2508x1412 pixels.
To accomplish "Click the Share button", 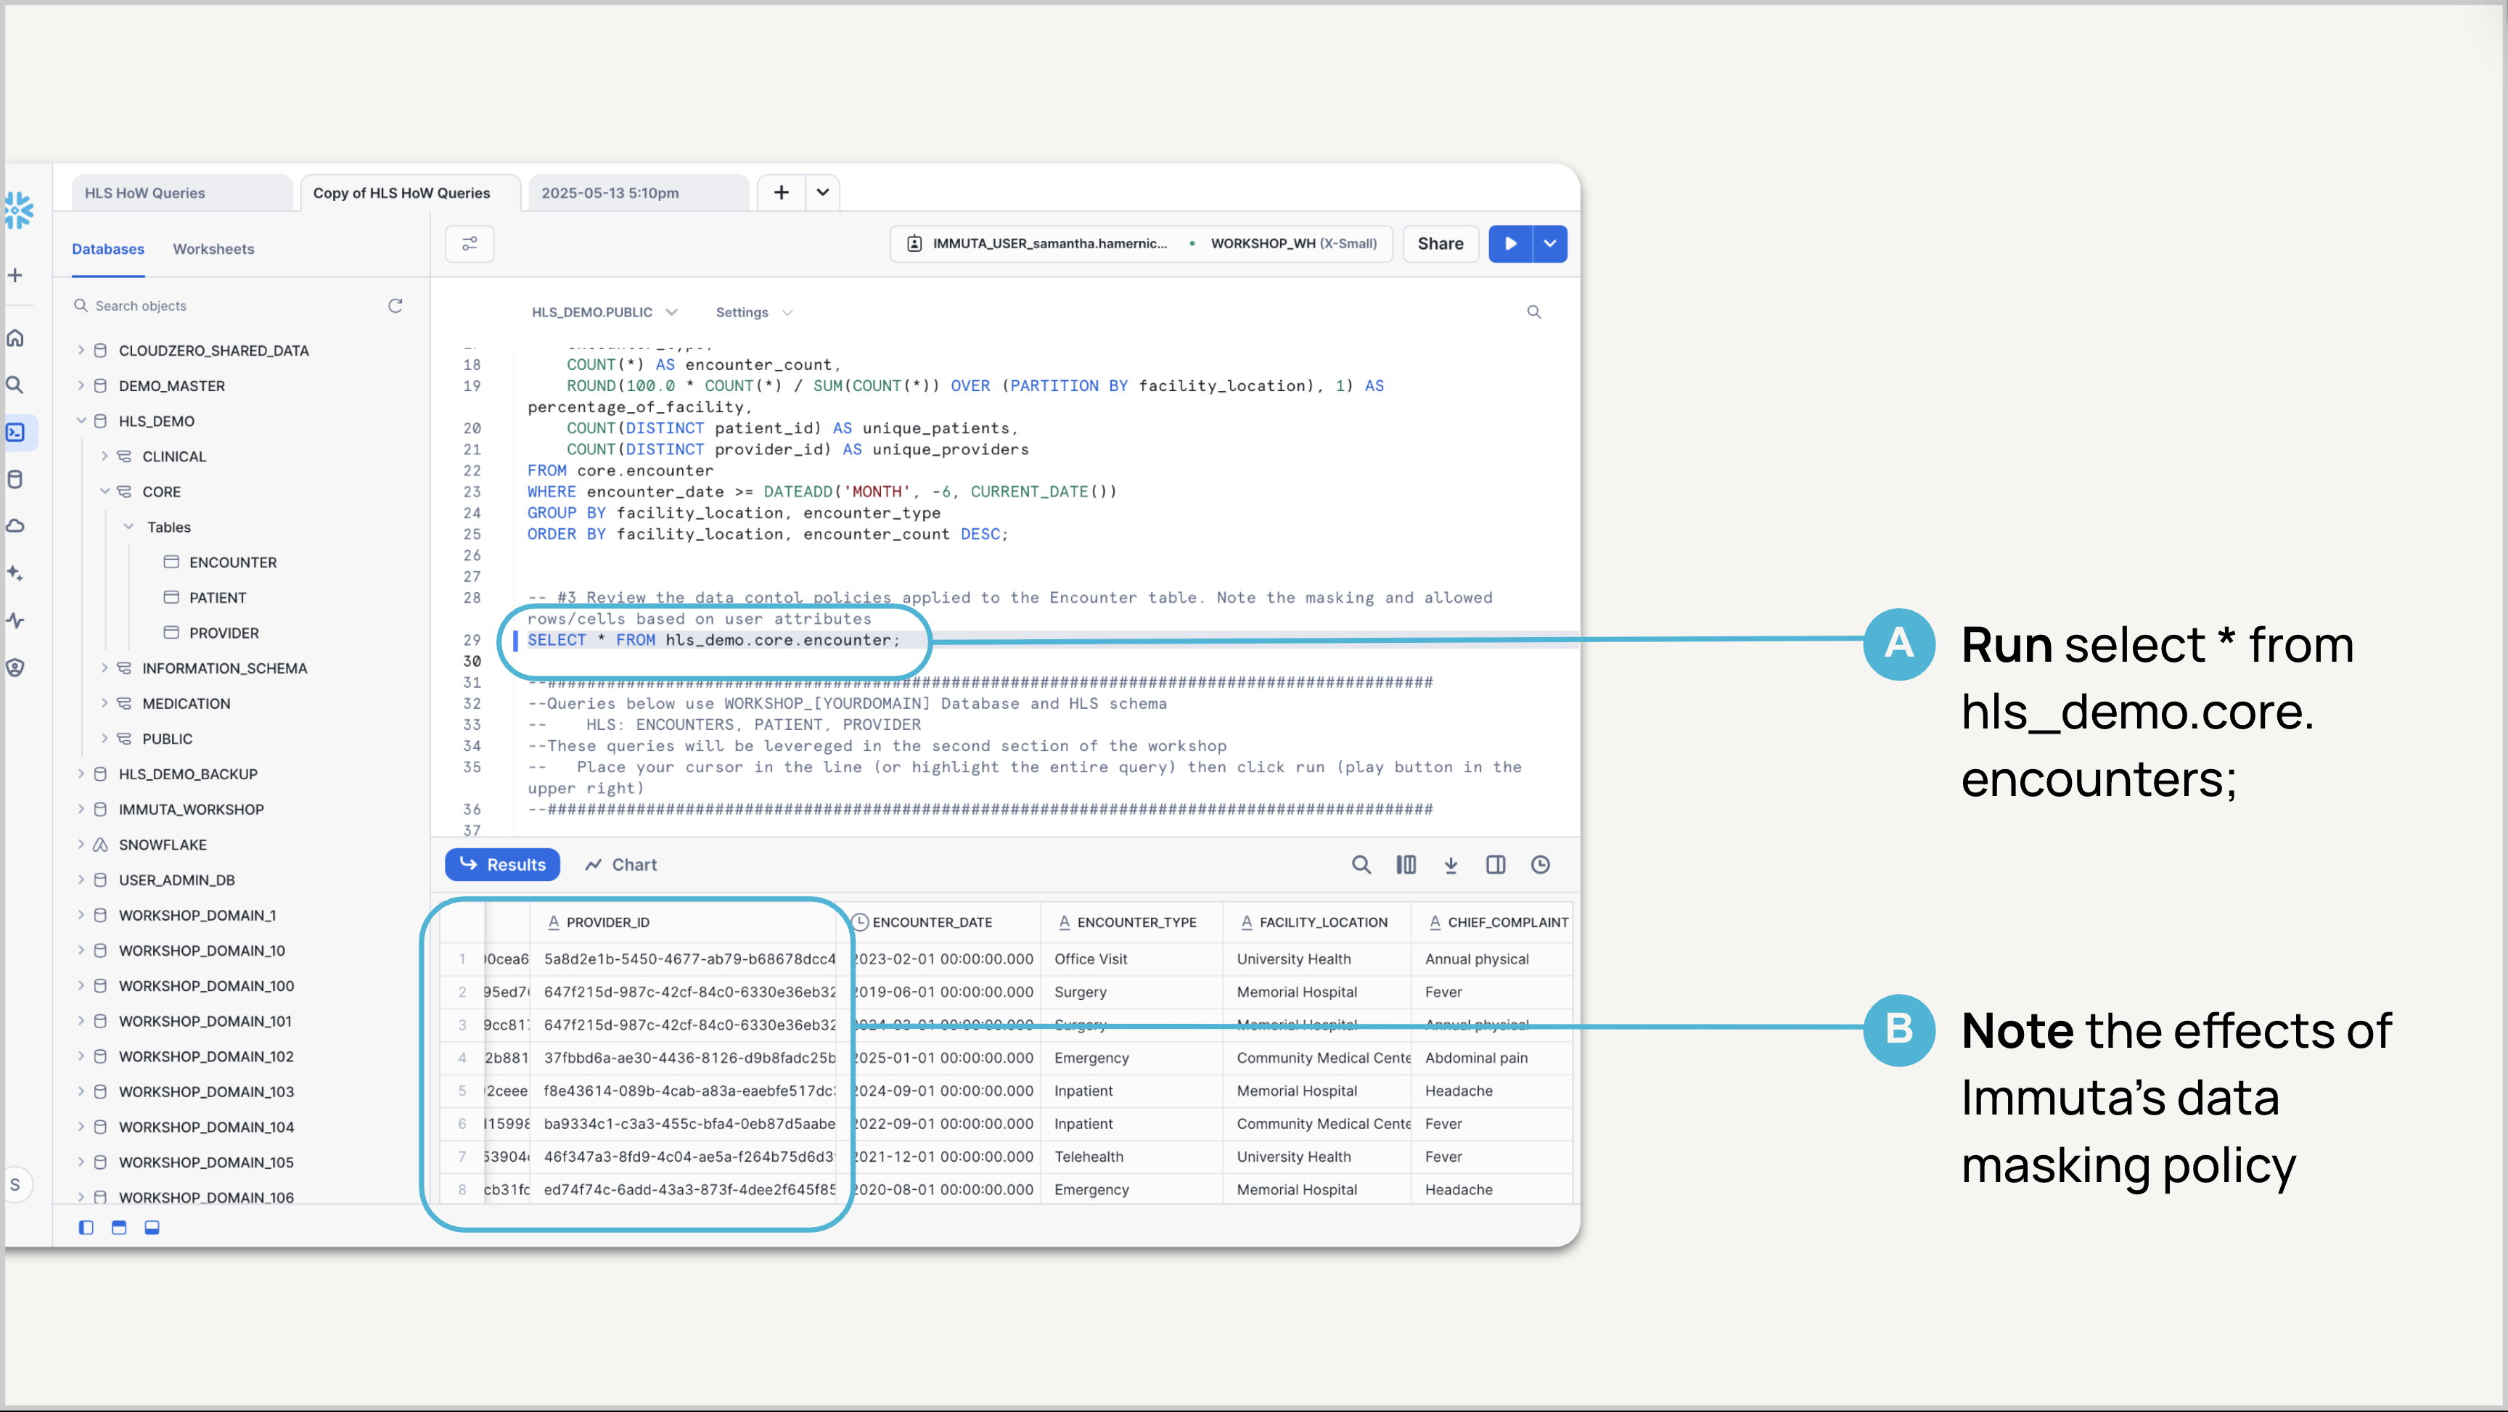I will [x=1440, y=244].
